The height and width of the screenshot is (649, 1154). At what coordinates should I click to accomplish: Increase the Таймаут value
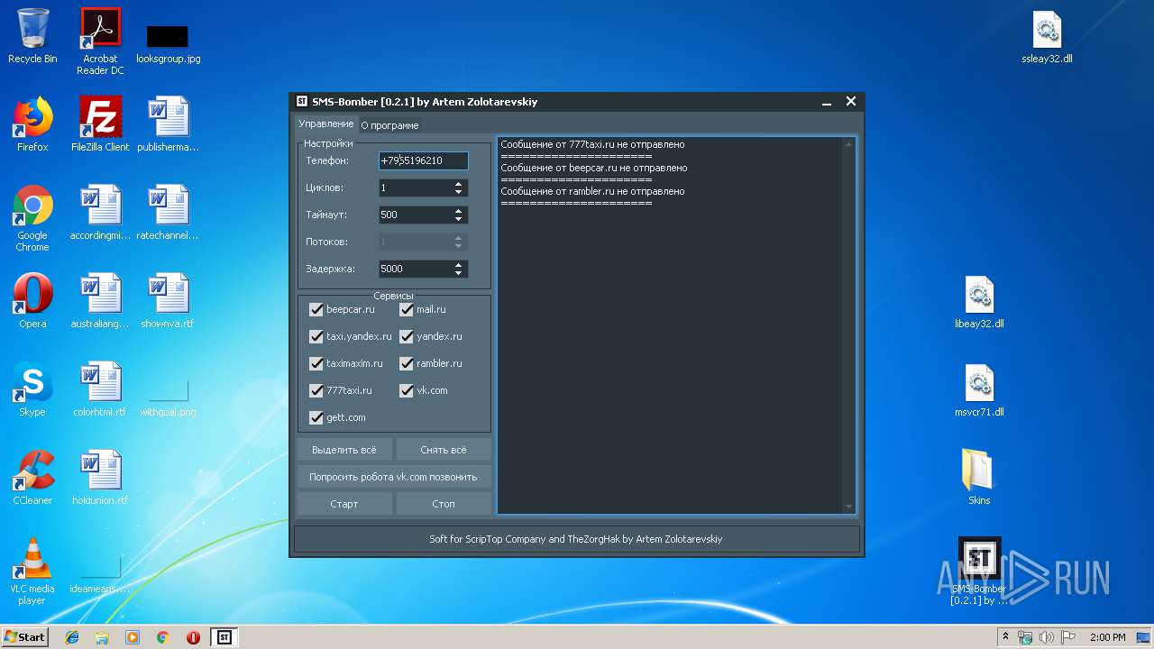[459, 211]
